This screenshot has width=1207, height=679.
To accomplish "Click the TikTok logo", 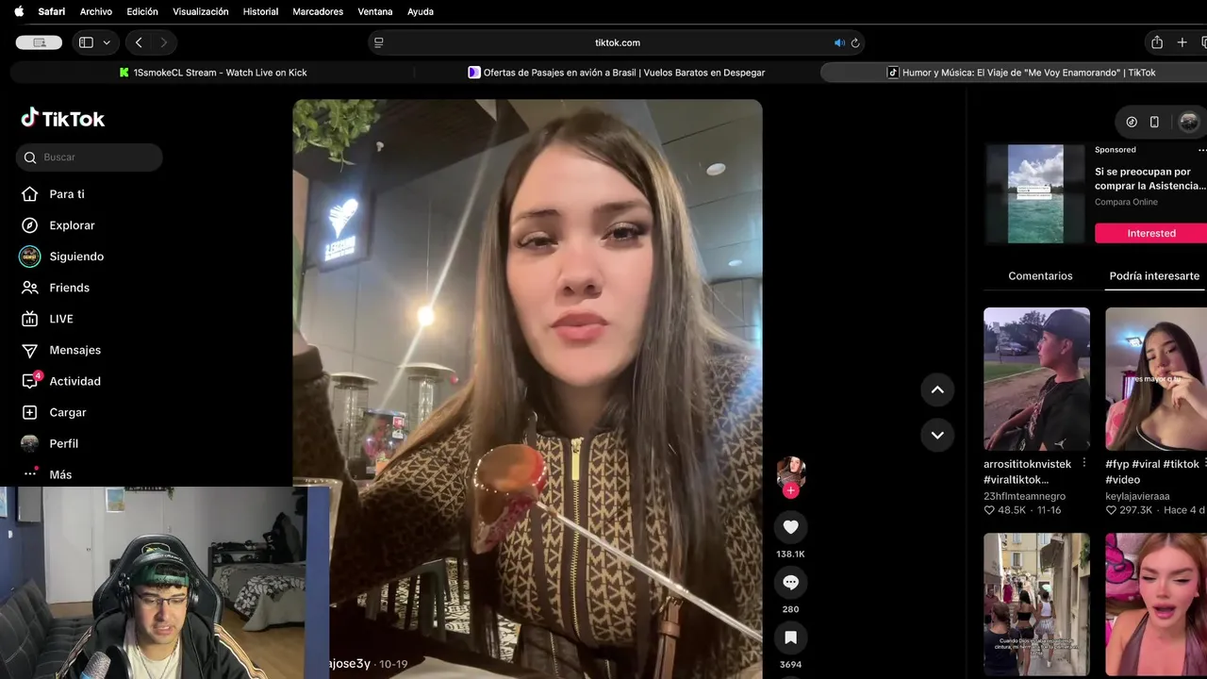I will 62,118.
